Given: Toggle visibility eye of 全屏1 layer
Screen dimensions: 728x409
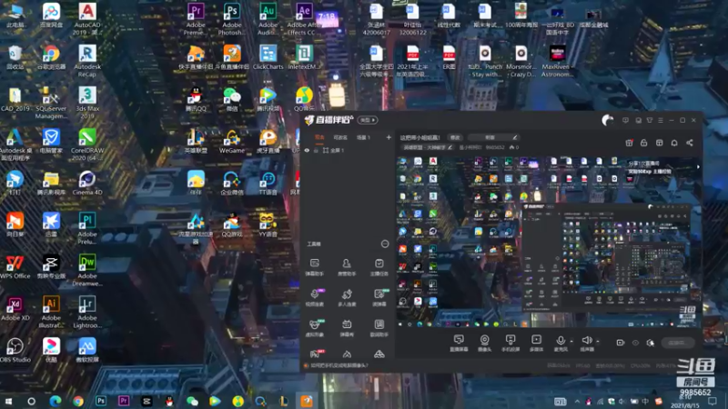Looking at the screenshot, I should tap(307, 151).
